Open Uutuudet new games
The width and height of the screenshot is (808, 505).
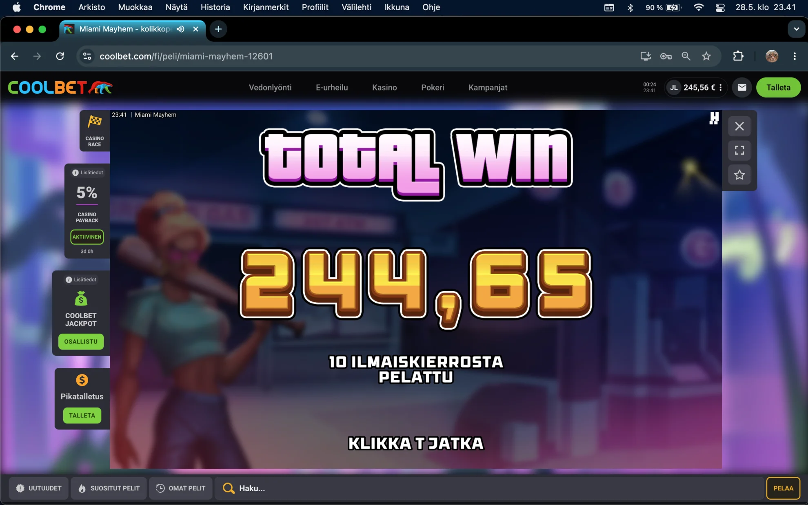pos(39,488)
